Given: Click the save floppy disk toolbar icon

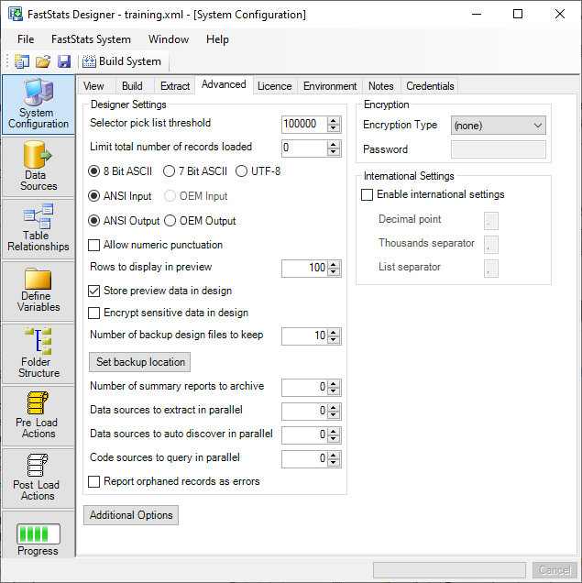Looking at the screenshot, I should pos(64,61).
